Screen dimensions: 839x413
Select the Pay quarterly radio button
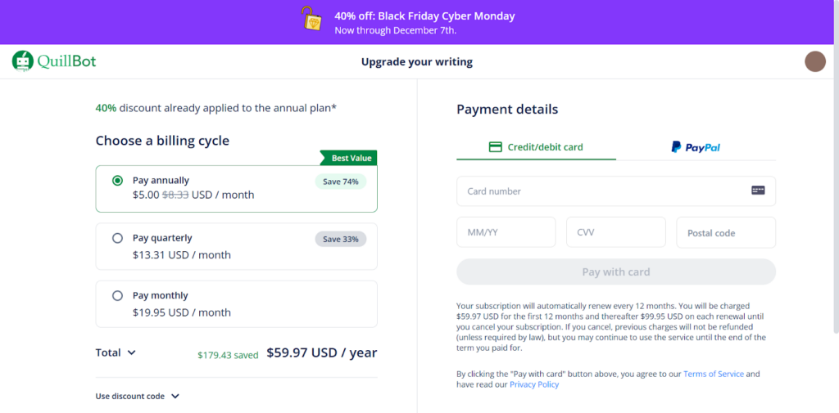[x=117, y=238]
